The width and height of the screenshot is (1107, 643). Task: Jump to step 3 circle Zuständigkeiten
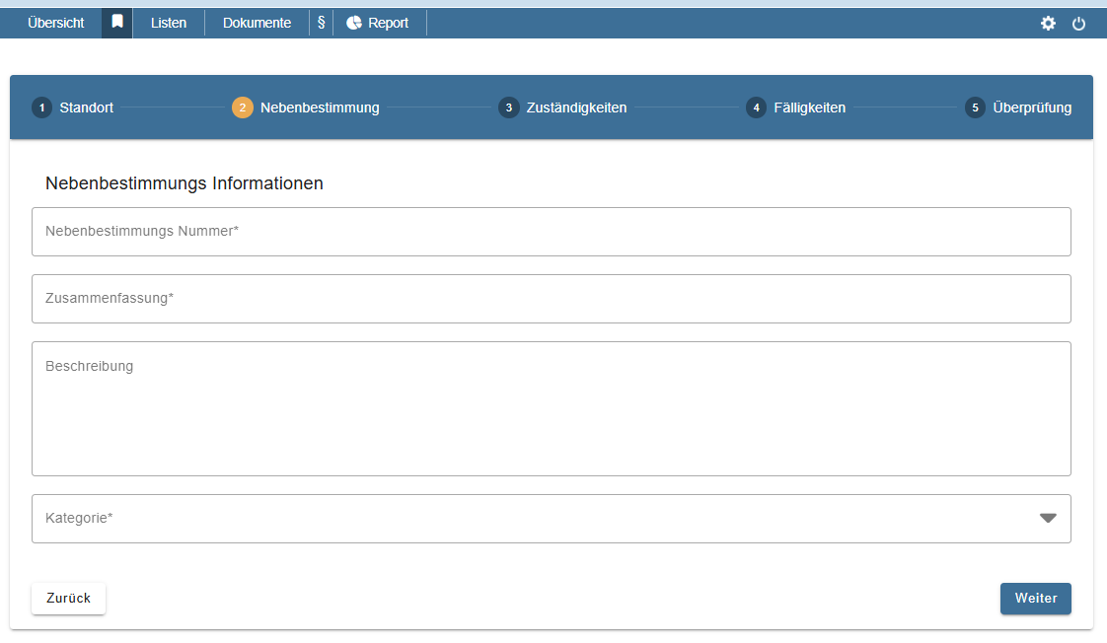click(x=508, y=107)
